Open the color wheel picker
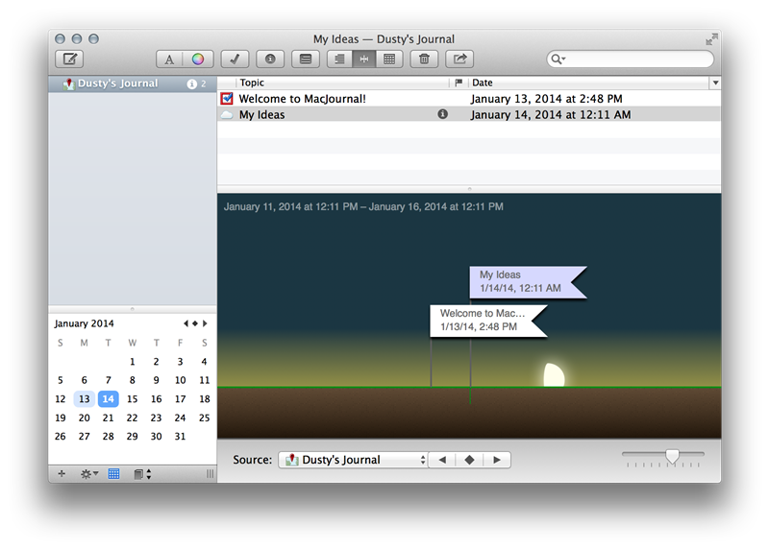 coord(198,60)
